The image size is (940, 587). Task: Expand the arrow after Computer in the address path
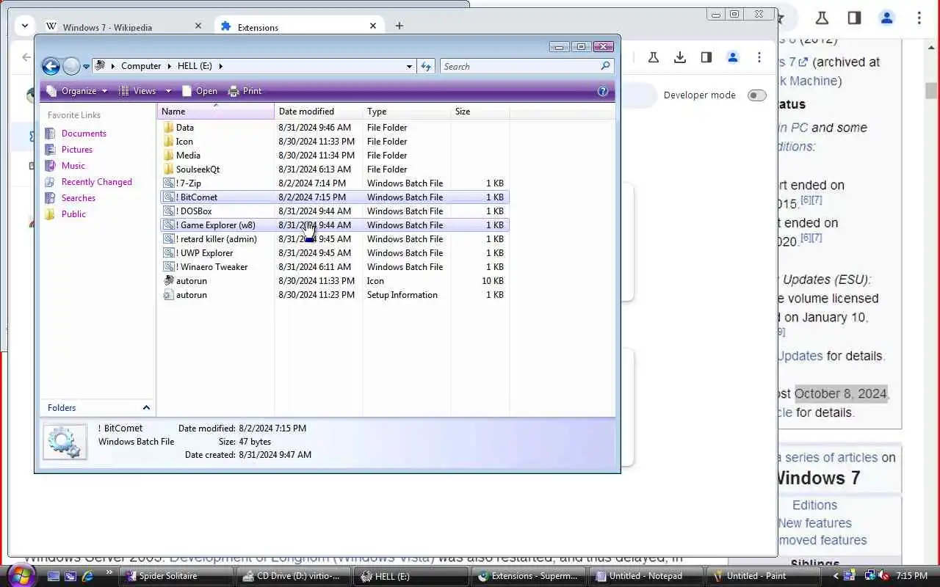pyautogui.click(x=170, y=66)
